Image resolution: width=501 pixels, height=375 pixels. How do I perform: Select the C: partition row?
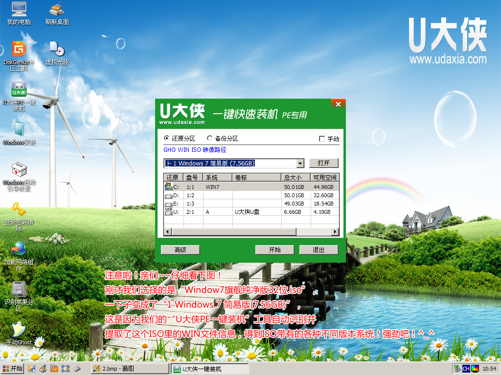[251, 187]
